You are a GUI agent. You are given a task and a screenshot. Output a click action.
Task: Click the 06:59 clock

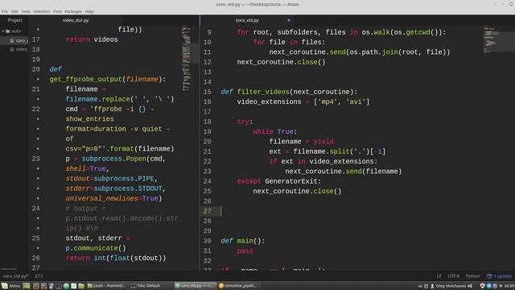[509, 286]
